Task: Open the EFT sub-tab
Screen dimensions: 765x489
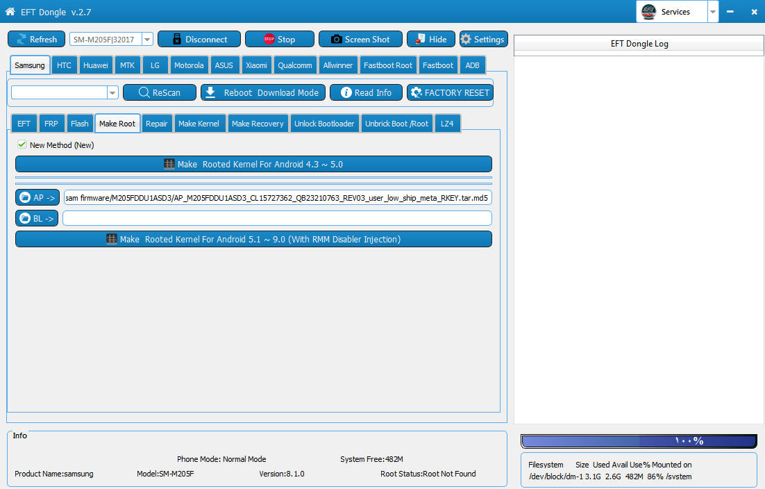Action: 24,124
